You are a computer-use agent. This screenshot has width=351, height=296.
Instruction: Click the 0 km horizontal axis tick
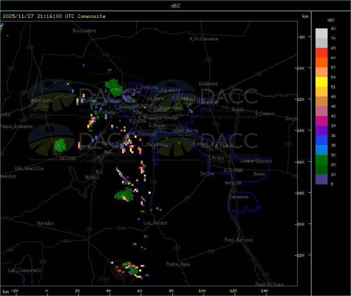[46, 291]
